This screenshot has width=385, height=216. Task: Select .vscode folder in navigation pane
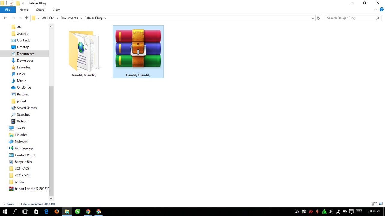coord(23,34)
